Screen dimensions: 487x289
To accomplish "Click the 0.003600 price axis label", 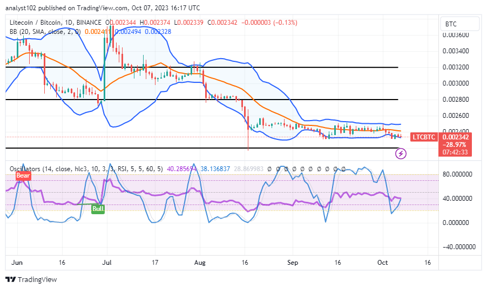I will pos(456,35).
